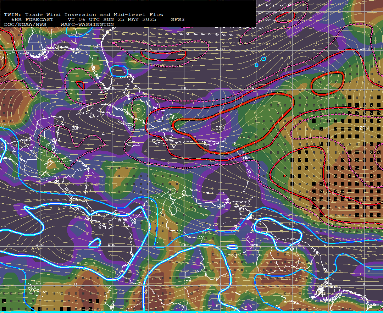Click the "10N" latitude label
The width and height of the screenshot is (383, 313).
(x=220, y=206)
